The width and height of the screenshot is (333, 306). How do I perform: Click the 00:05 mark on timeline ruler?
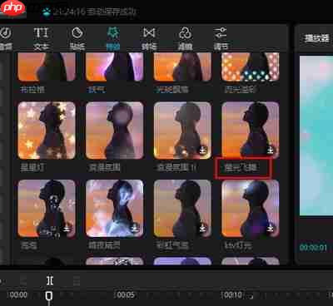[126, 294]
